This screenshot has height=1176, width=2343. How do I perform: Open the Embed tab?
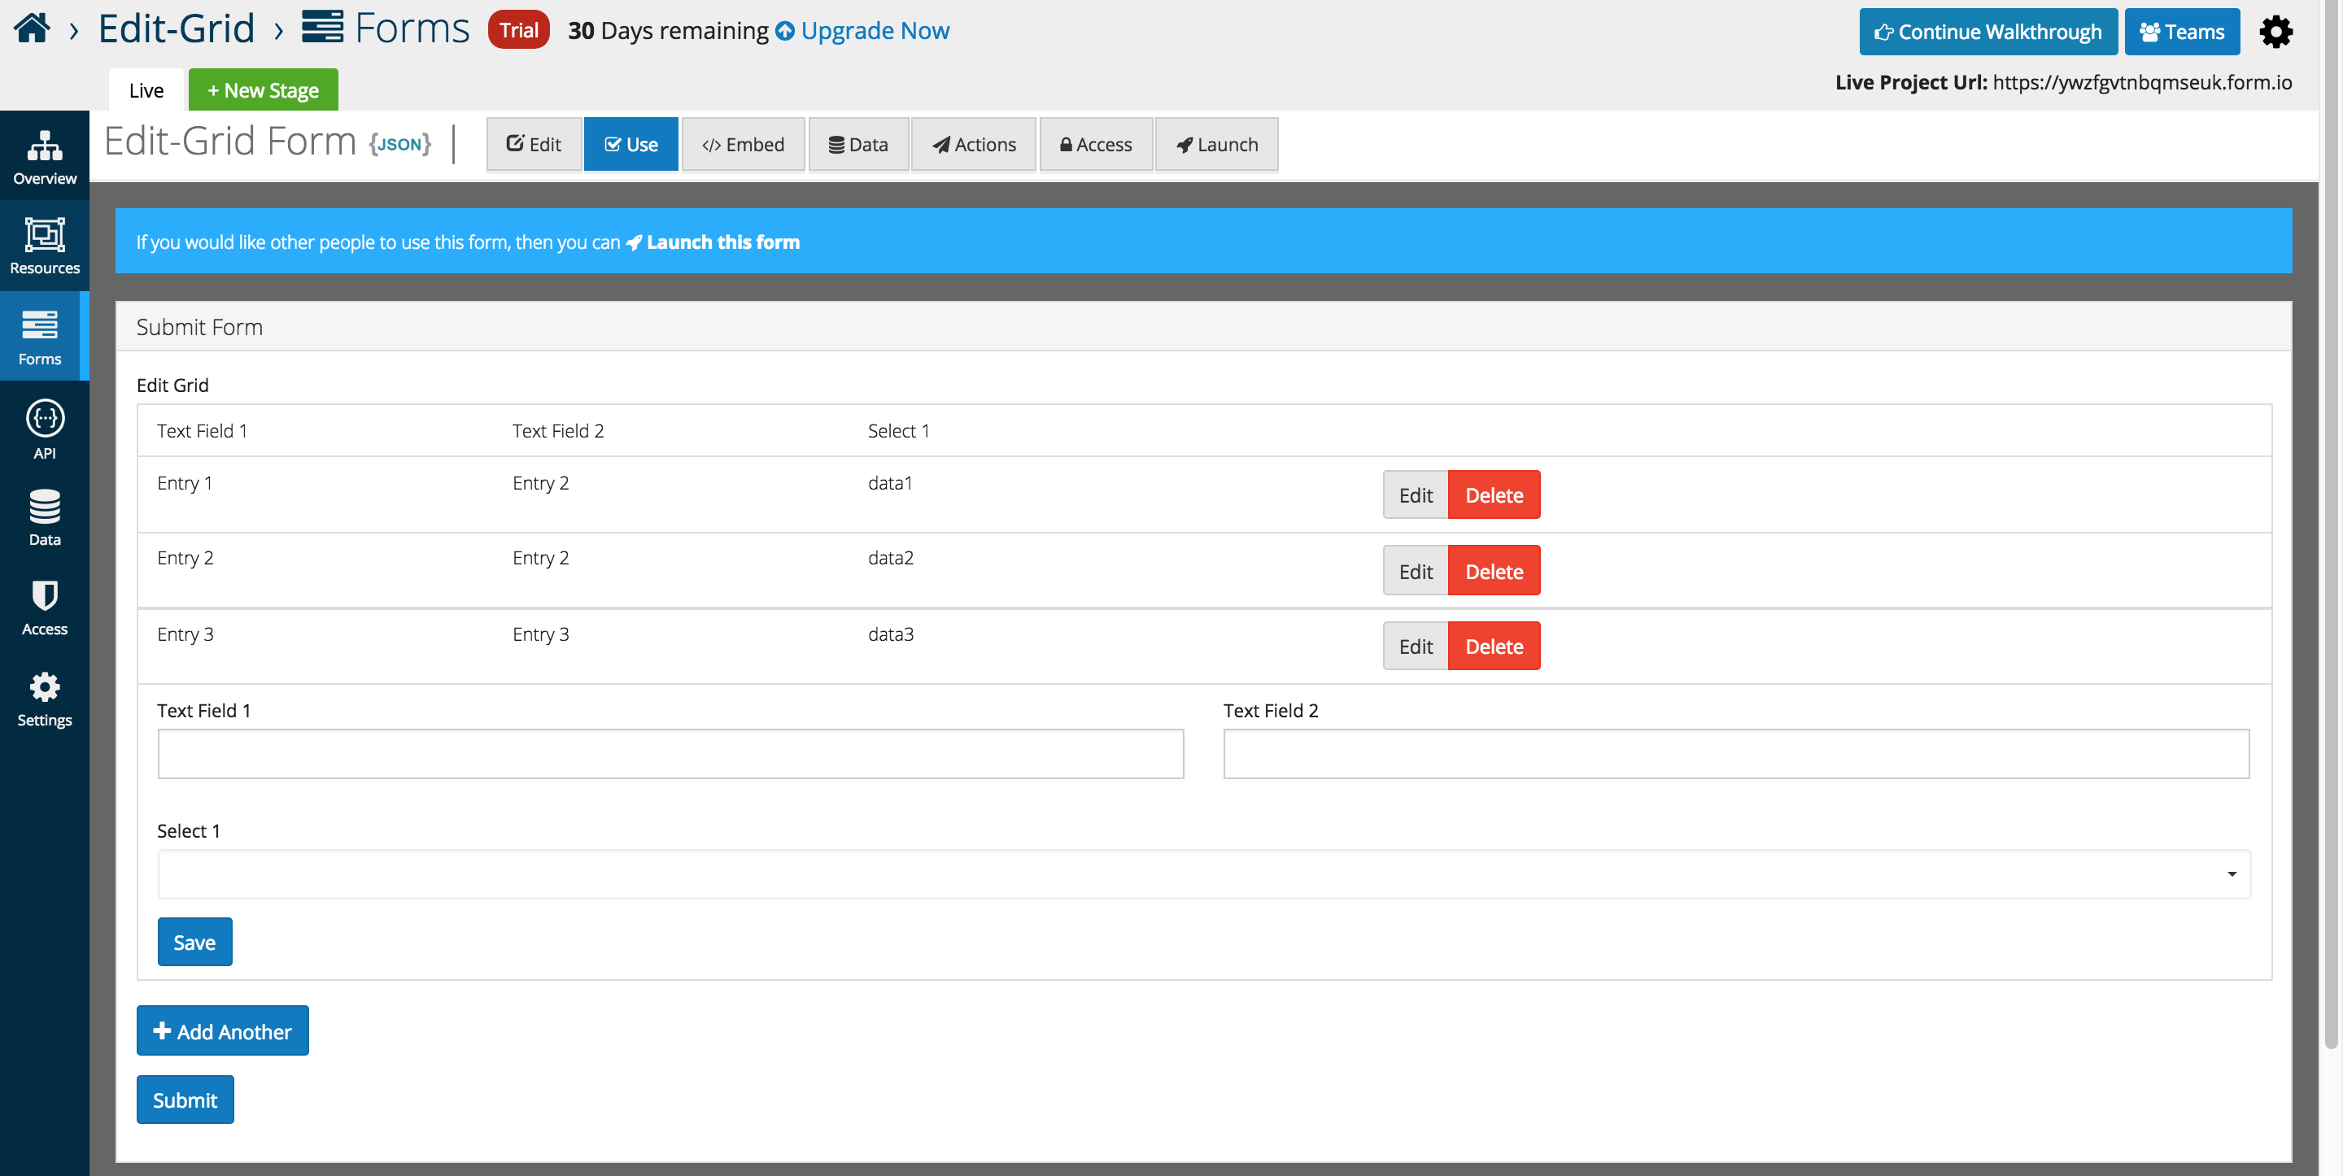click(x=743, y=144)
